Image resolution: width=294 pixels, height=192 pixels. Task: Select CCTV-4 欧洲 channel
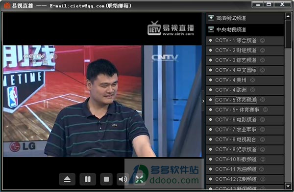click(245, 90)
